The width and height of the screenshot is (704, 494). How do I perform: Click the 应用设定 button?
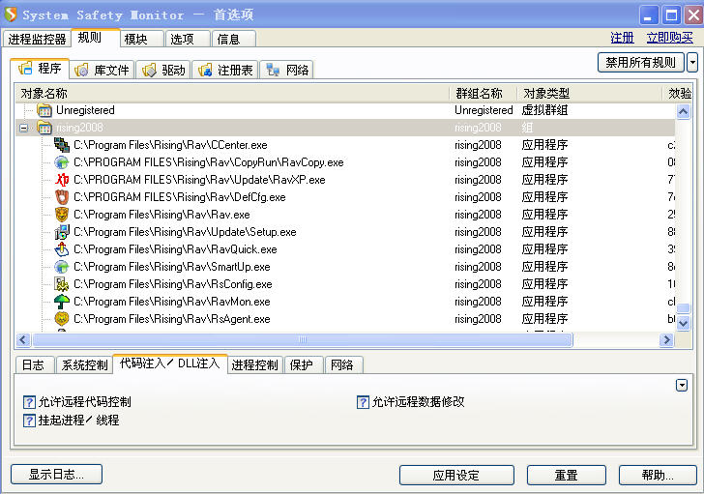(x=456, y=475)
